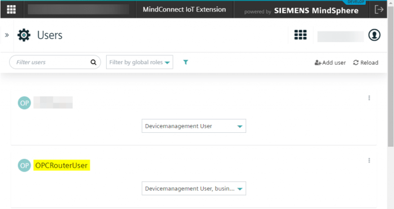The height and width of the screenshot is (209, 394).
Task: Click the teal funnel filter icon
Action: point(186,62)
